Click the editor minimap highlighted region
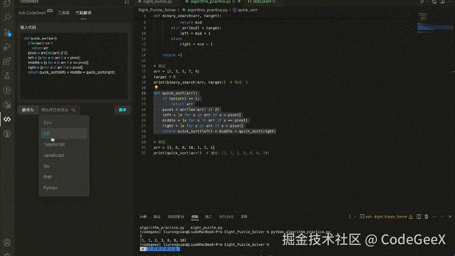455x256 pixels. tap(435, 28)
